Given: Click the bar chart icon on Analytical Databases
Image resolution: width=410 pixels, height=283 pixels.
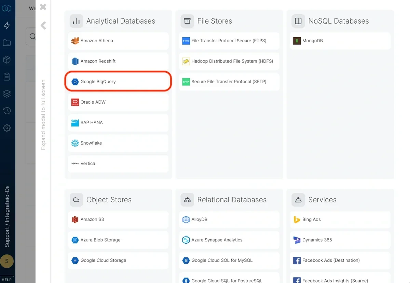Looking at the screenshot, I should tap(76, 21).
